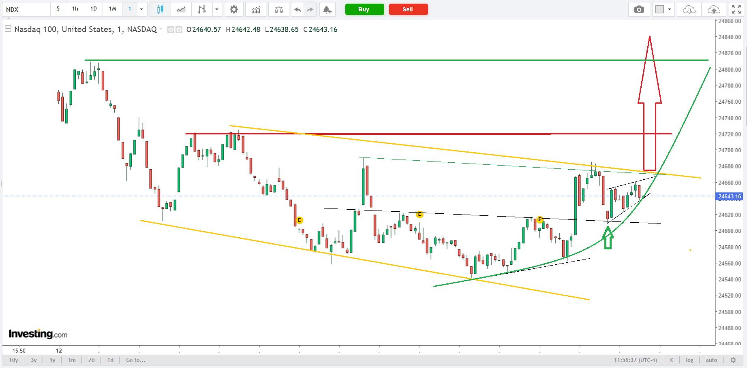Viewport: 747px width, 368px height.
Task: Toggle the log scale option
Action: click(689, 360)
